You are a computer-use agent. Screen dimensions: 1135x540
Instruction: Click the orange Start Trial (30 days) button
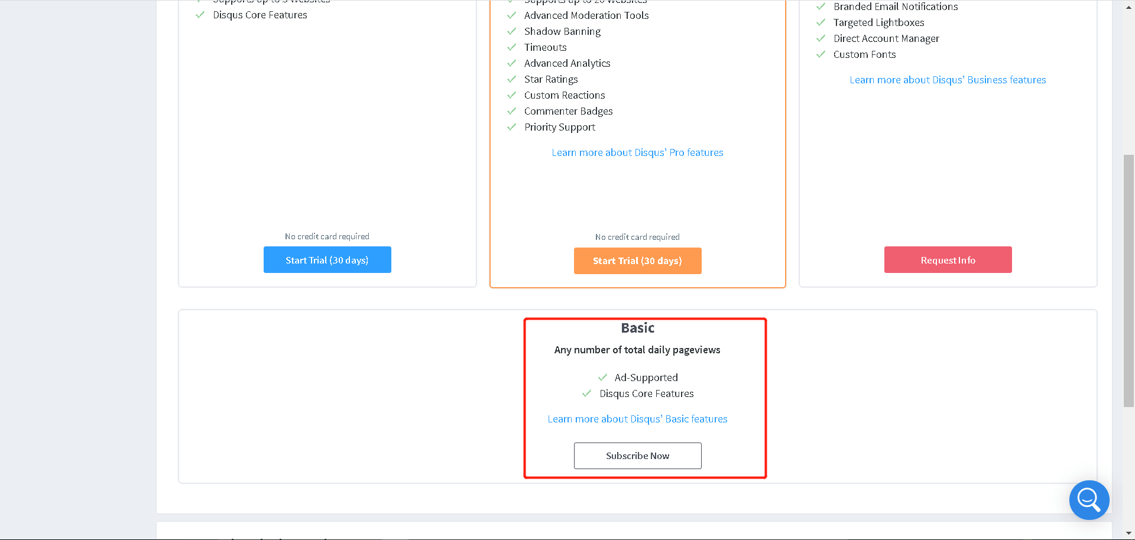coord(637,261)
